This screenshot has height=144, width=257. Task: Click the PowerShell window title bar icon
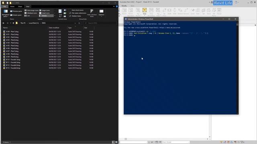(126, 19)
